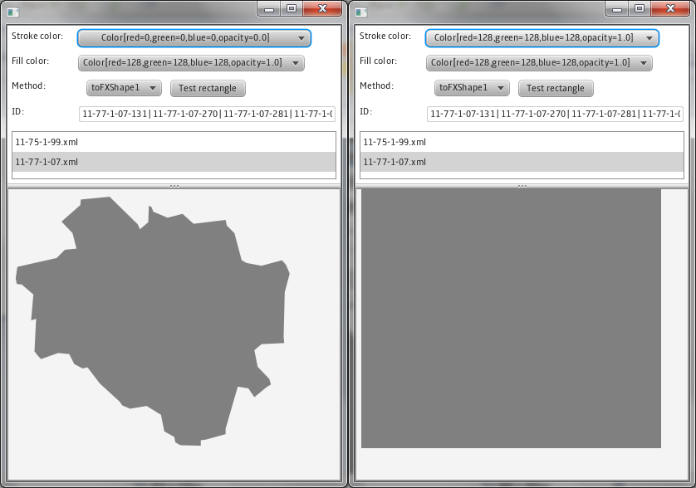
Task: Select 11-75-1-99.xml in the left window list
Action: pyautogui.click(x=174, y=142)
